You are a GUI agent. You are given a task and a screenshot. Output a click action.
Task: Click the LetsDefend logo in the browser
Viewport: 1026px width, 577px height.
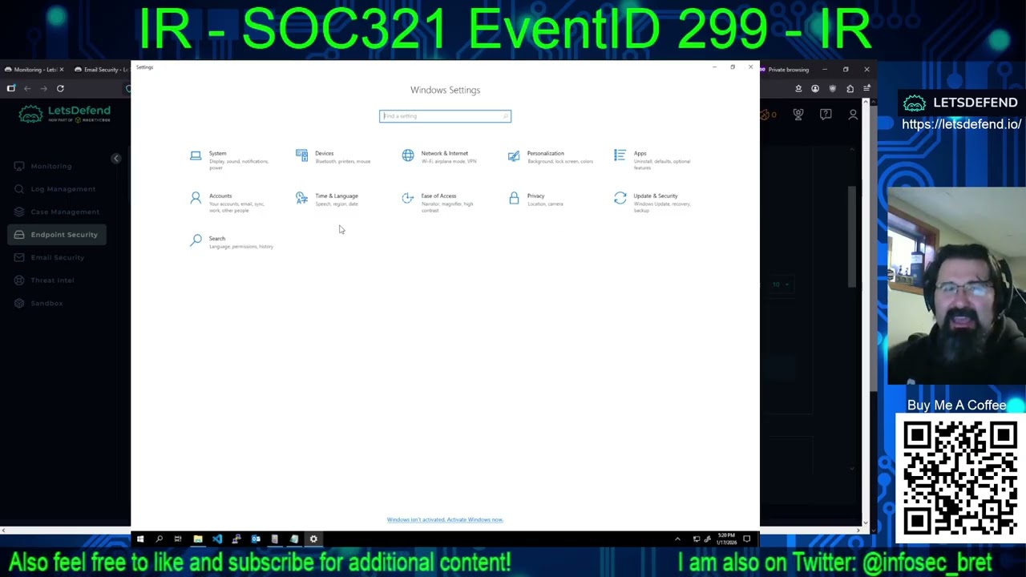[64, 115]
